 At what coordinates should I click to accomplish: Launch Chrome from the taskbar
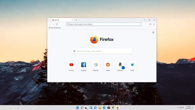pyautogui.click(x=113, y=108)
